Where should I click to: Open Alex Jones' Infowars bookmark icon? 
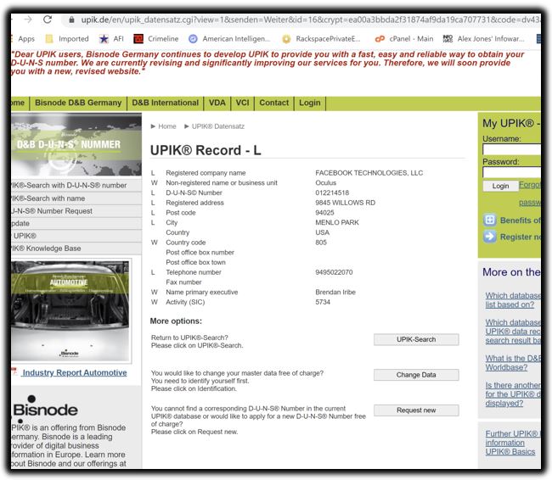[x=448, y=39]
